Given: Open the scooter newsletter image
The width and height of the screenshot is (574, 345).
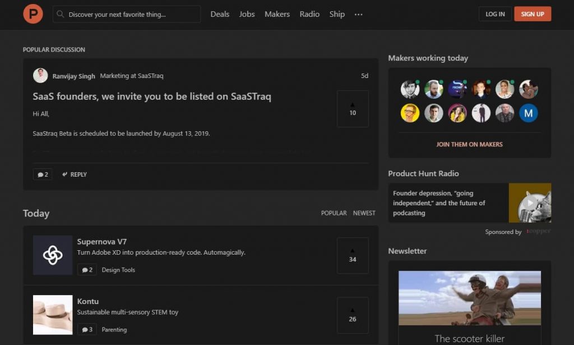Looking at the screenshot, I should point(470,298).
